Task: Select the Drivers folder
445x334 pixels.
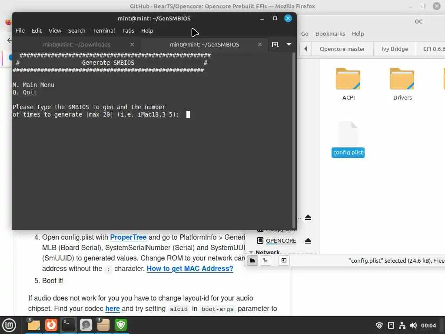Action: pyautogui.click(x=402, y=84)
